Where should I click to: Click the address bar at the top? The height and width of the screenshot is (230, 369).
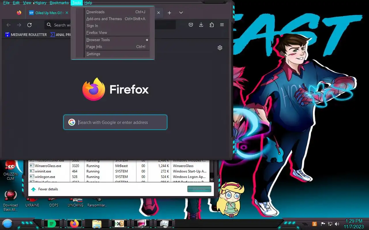(x=110, y=25)
